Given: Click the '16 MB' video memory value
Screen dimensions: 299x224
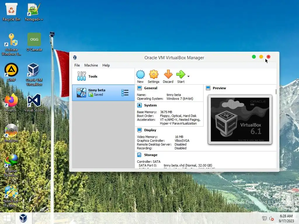Looking at the screenshot, I should [179, 137].
